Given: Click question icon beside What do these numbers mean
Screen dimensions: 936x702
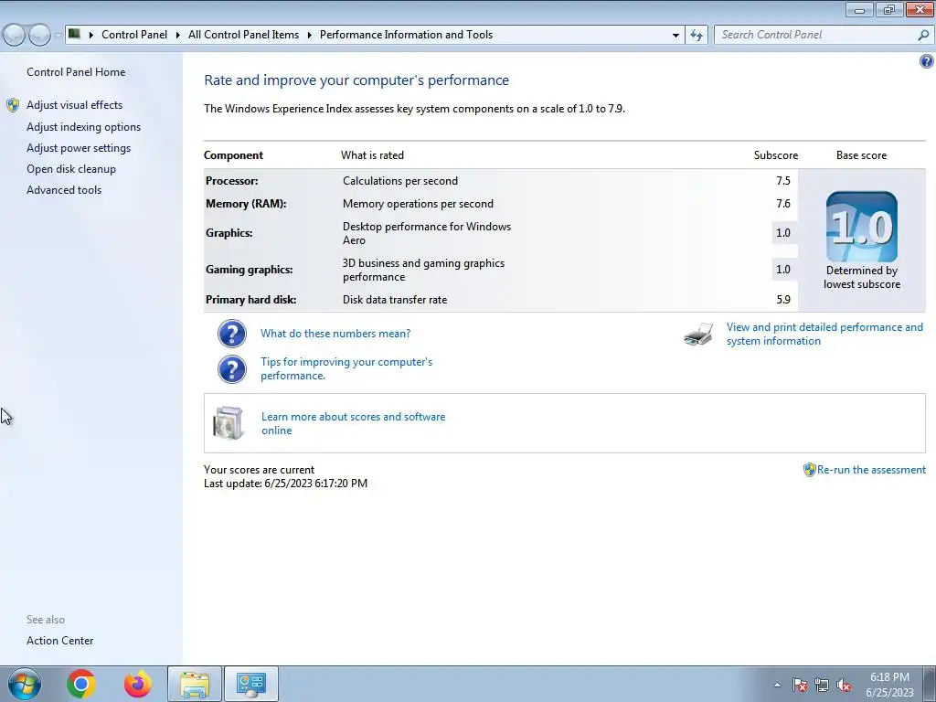Looking at the screenshot, I should [x=232, y=334].
